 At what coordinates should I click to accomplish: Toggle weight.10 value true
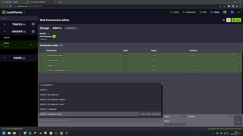click(126, 65)
